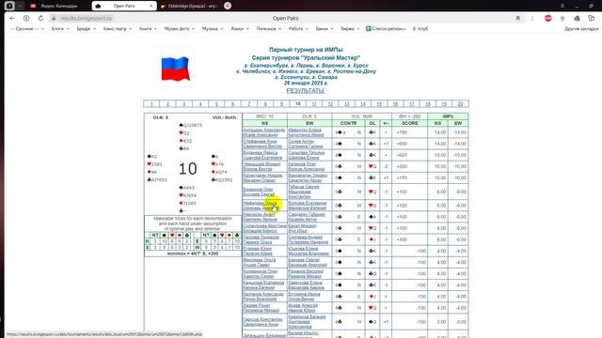Expand the Кино, театр bookmarks folder

click(x=117, y=29)
